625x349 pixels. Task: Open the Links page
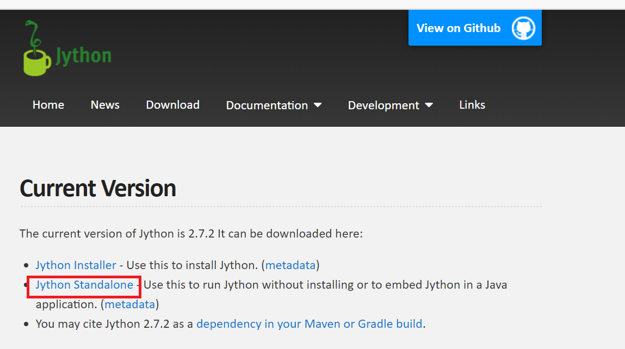pyautogui.click(x=472, y=105)
